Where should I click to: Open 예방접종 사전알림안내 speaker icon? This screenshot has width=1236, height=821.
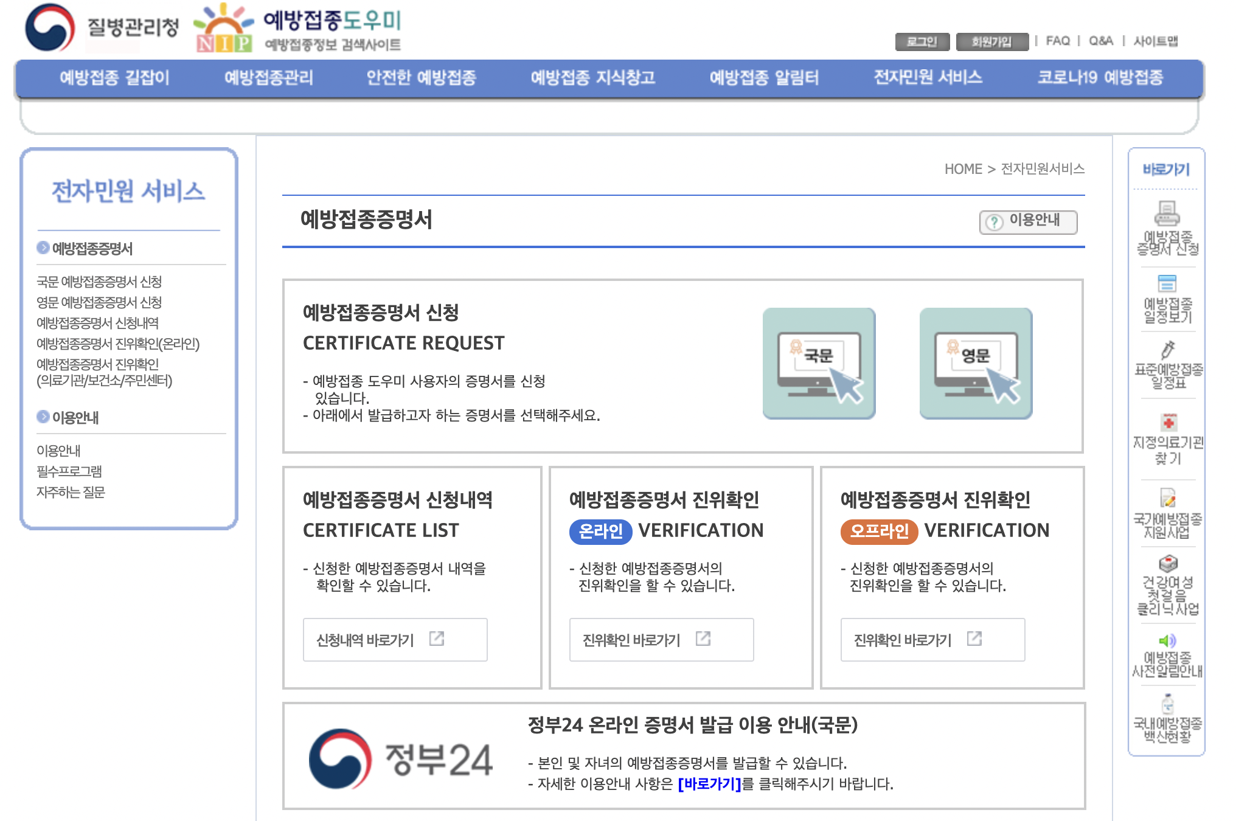pyautogui.click(x=1167, y=640)
